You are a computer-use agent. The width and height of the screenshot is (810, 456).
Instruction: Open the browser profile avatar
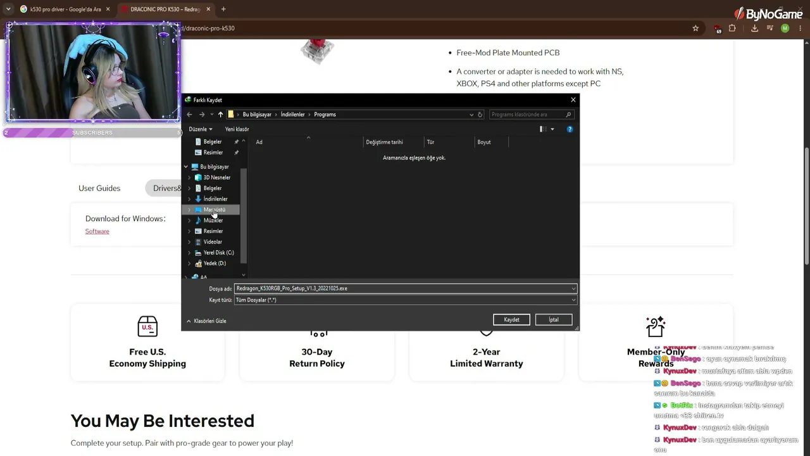click(x=785, y=28)
